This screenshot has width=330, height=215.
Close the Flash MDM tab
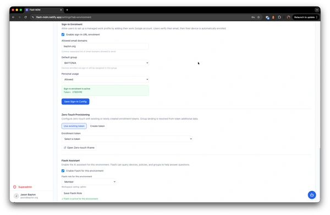(61, 10)
